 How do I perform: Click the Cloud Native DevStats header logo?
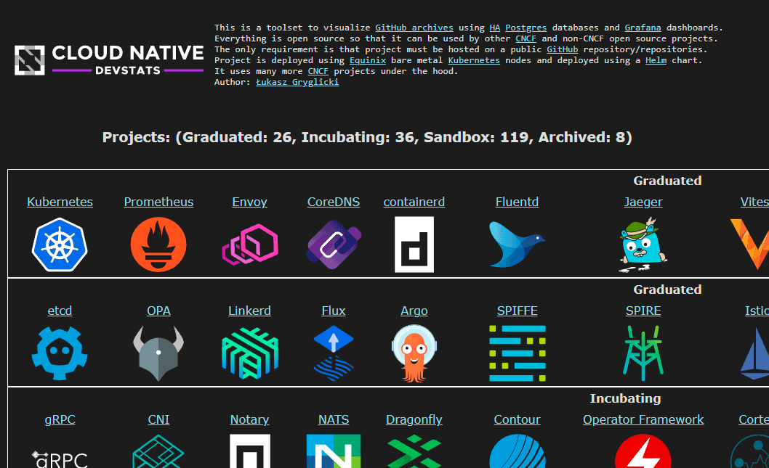(x=109, y=60)
